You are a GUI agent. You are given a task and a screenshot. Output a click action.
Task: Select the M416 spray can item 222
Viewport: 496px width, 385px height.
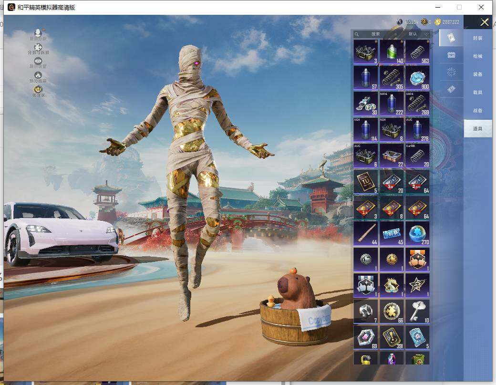(392, 104)
